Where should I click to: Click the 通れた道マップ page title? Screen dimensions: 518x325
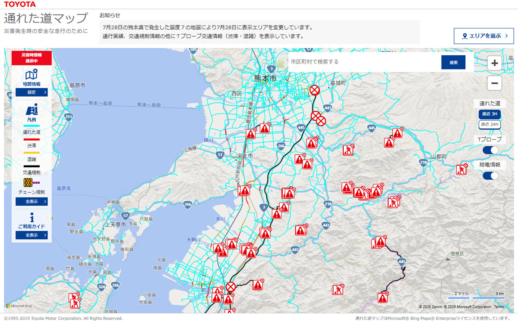coord(46,19)
